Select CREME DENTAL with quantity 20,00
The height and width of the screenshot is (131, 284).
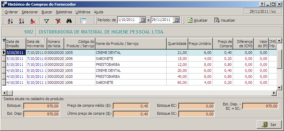[x=131, y=70]
